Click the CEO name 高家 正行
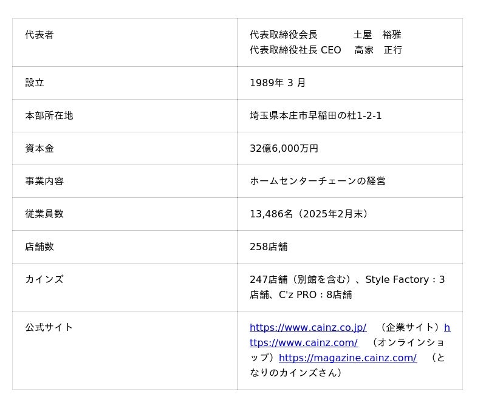 378,50
